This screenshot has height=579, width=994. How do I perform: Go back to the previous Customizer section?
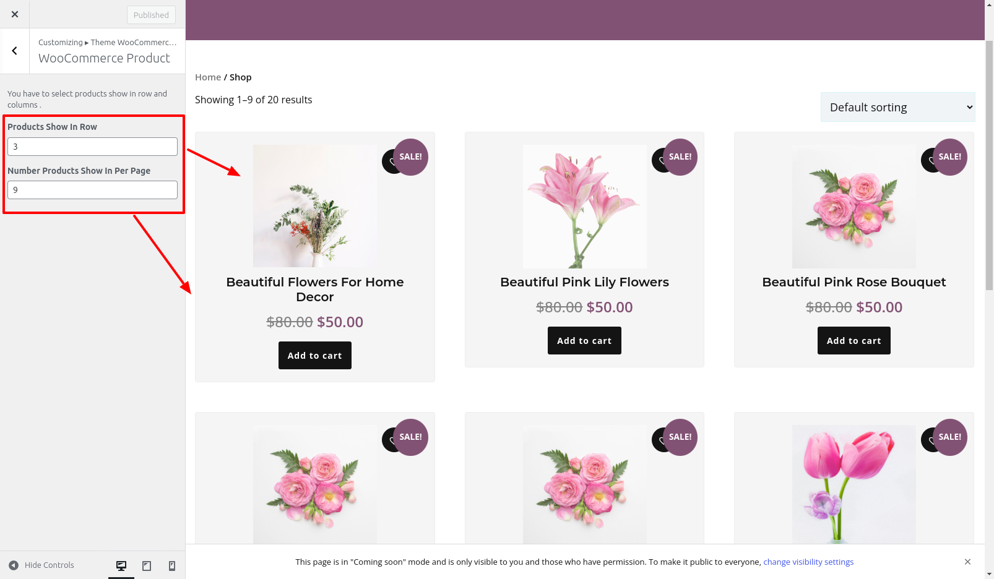[15, 51]
